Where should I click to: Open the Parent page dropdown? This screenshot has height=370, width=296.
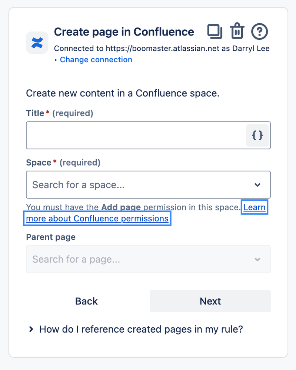148,259
